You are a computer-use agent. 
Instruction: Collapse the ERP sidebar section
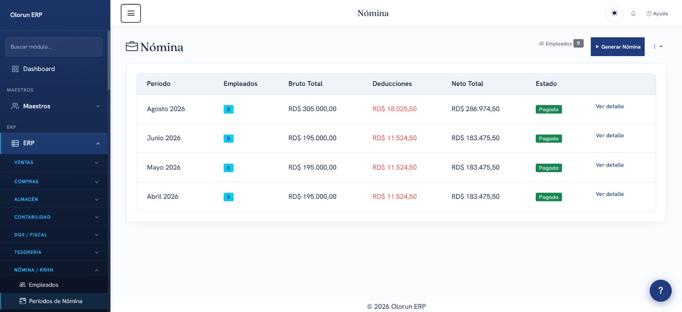[54, 143]
